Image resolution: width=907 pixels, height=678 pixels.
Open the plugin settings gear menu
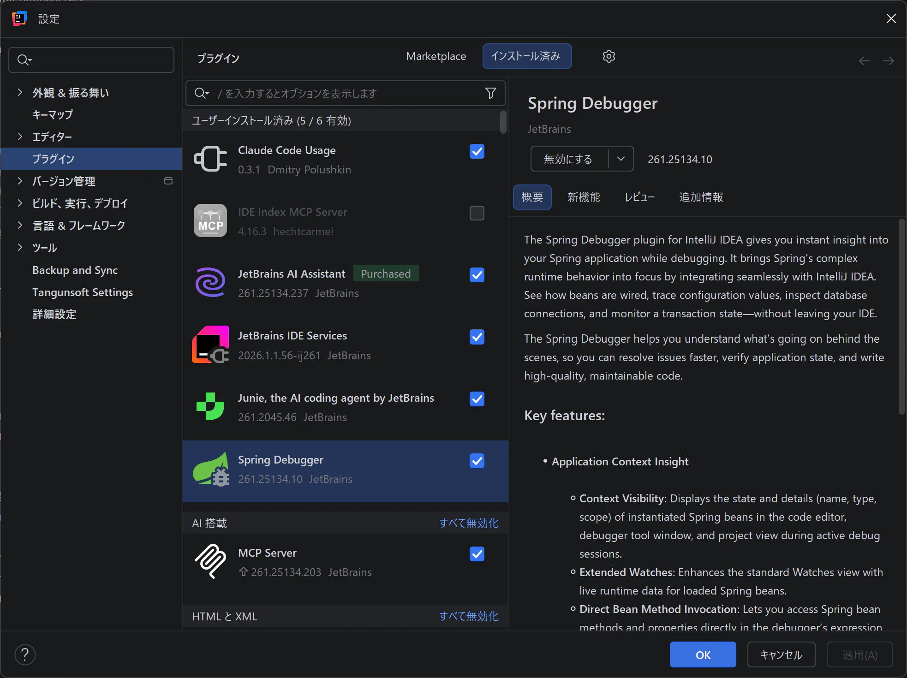point(609,56)
